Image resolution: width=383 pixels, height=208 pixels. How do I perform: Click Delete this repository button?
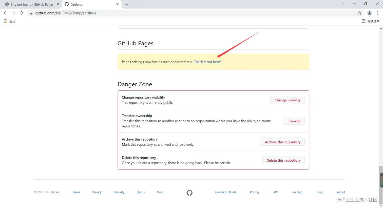283,160
